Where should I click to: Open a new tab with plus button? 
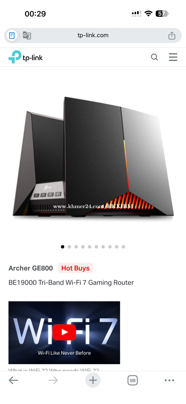(93, 380)
